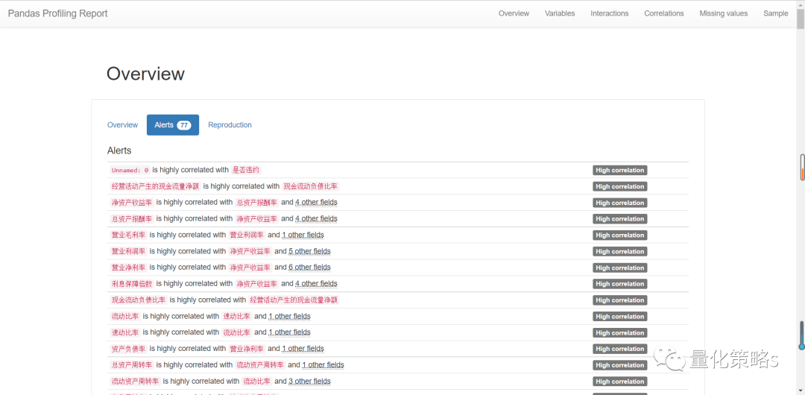The width and height of the screenshot is (805, 395).
Task: Open the Reproduction tab
Action: click(230, 124)
